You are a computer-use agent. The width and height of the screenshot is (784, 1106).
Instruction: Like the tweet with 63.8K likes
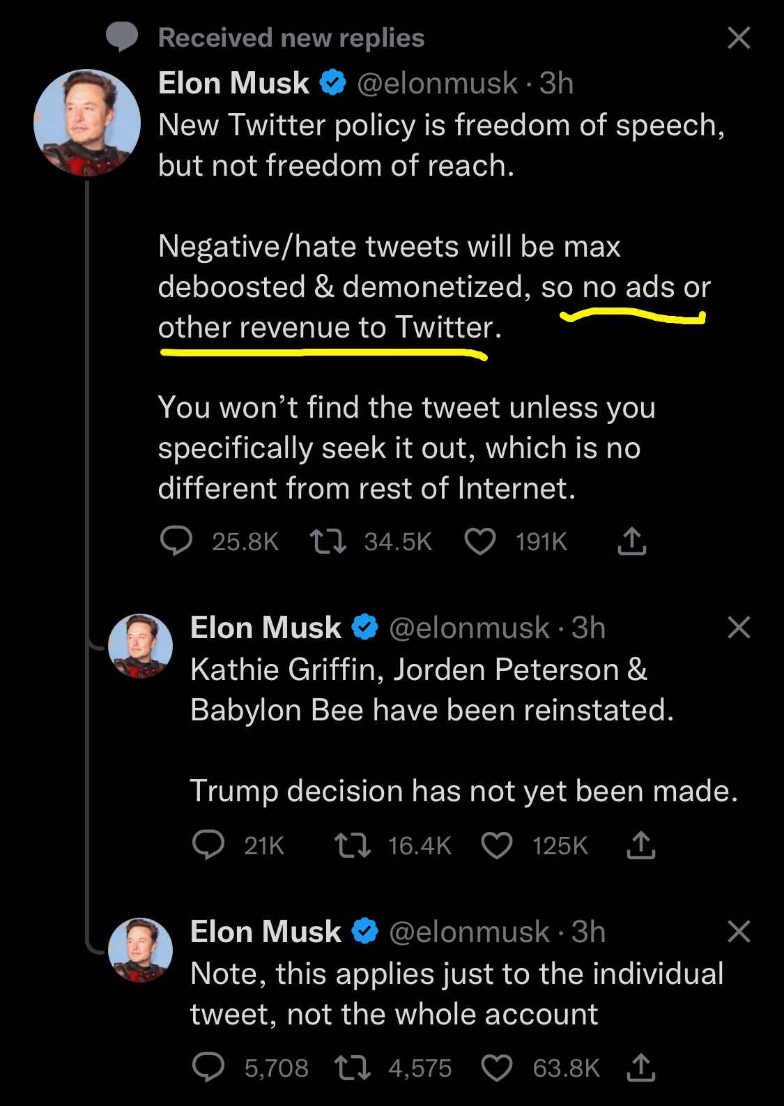point(497,1068)
